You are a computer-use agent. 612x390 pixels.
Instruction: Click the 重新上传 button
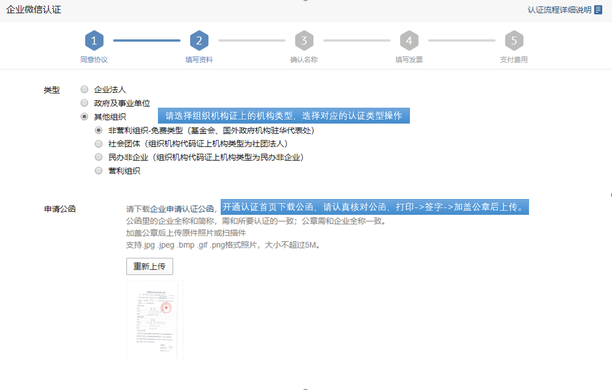pos(149,266)
